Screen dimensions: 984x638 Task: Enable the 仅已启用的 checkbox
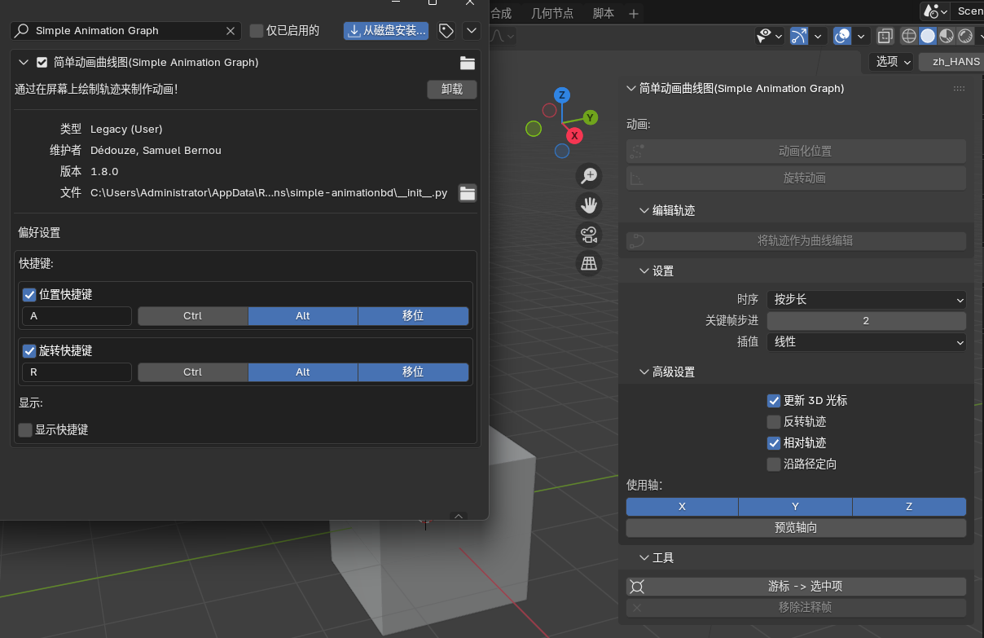tap(257, 31)
